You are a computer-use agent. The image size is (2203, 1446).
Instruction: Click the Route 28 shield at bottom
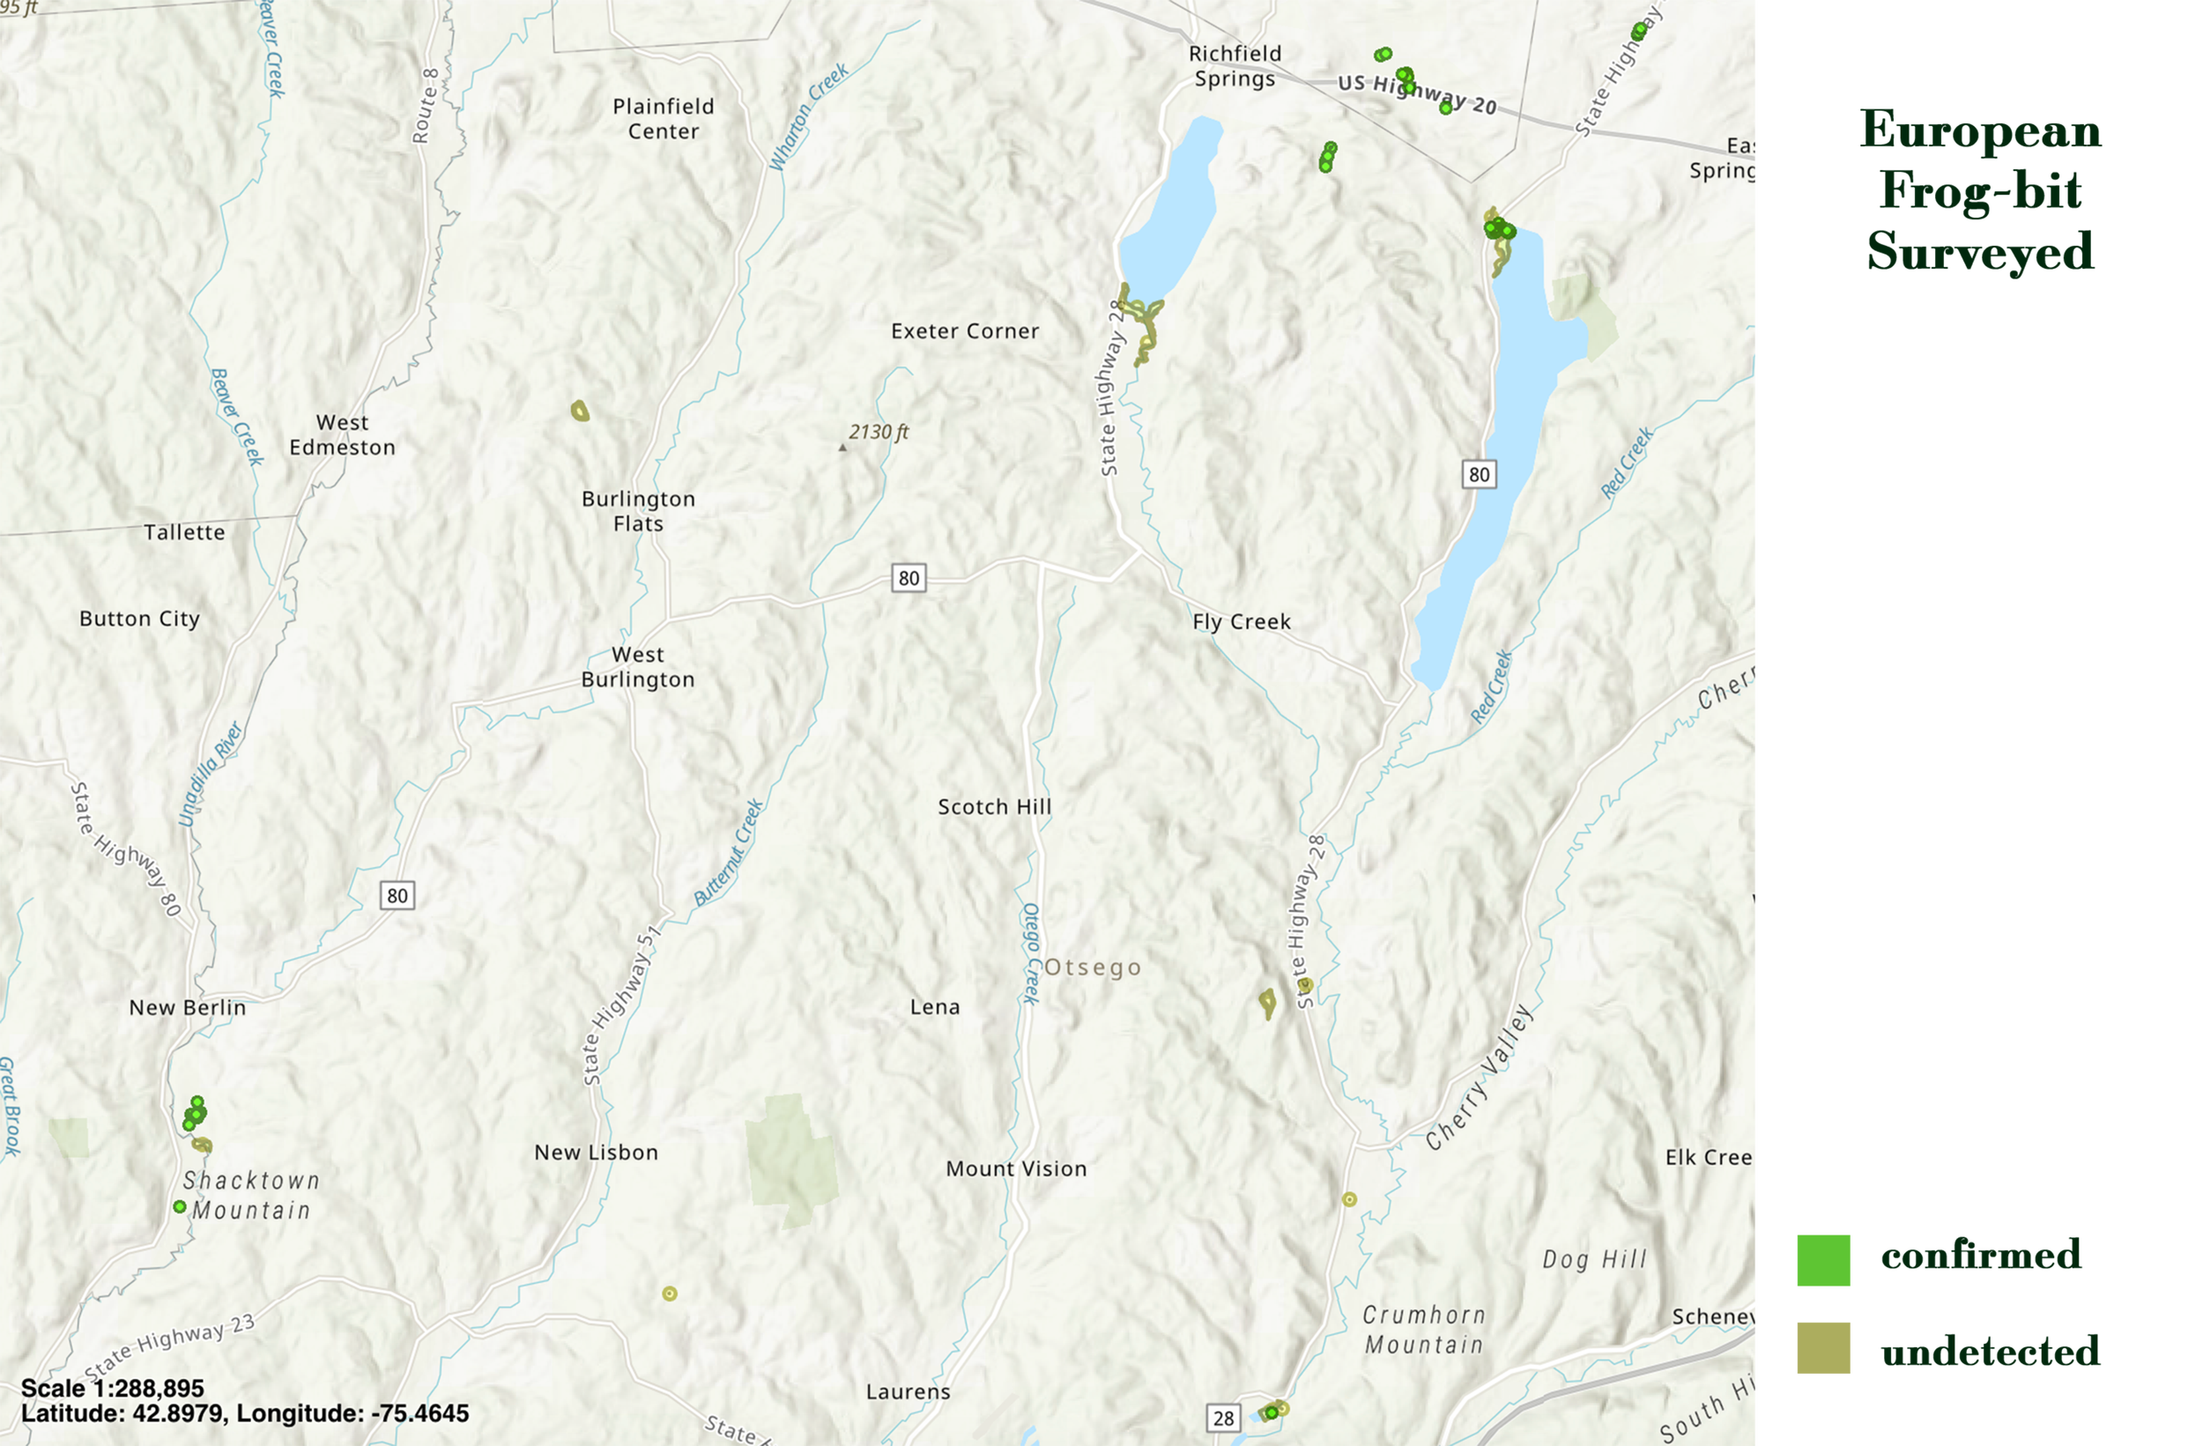[1224, 1417]
